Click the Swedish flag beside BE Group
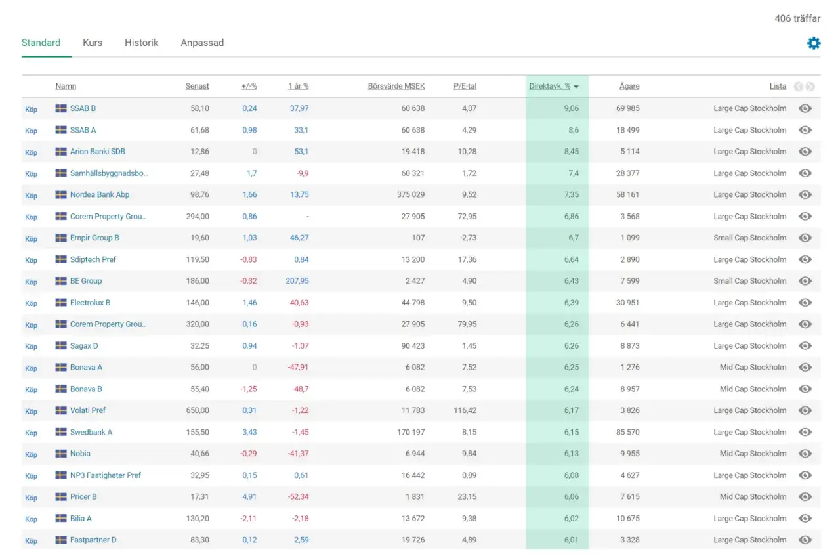The width and height of the screenshot is (840, 558). 61,281
